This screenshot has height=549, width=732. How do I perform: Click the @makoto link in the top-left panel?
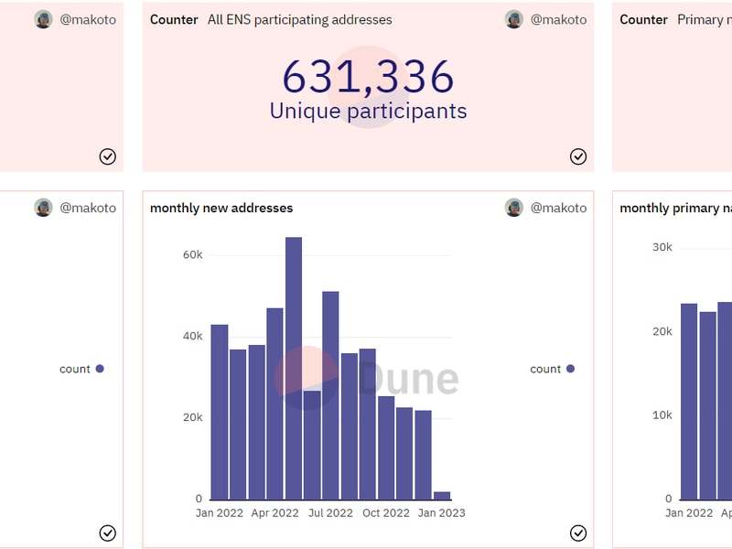[88, 19]
